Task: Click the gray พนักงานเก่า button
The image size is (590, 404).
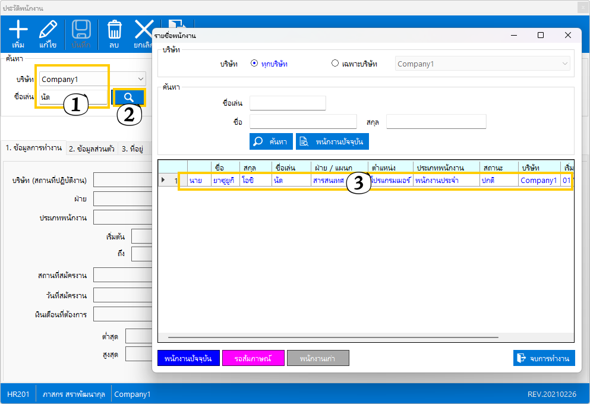Action: (318, 358)
